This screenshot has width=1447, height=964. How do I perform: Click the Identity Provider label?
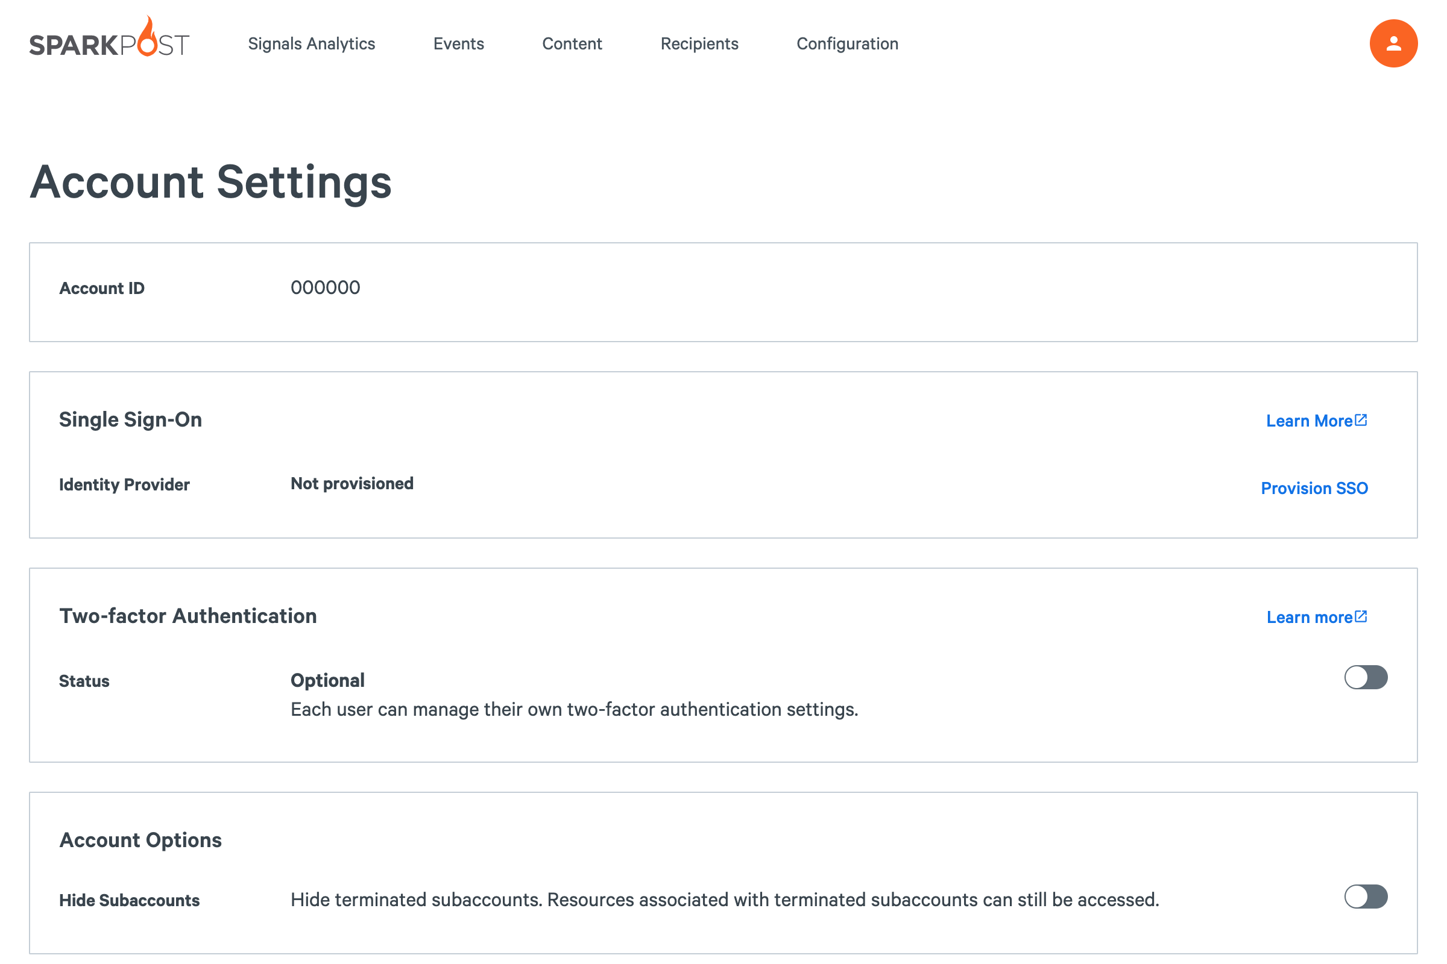coord(124,485)
